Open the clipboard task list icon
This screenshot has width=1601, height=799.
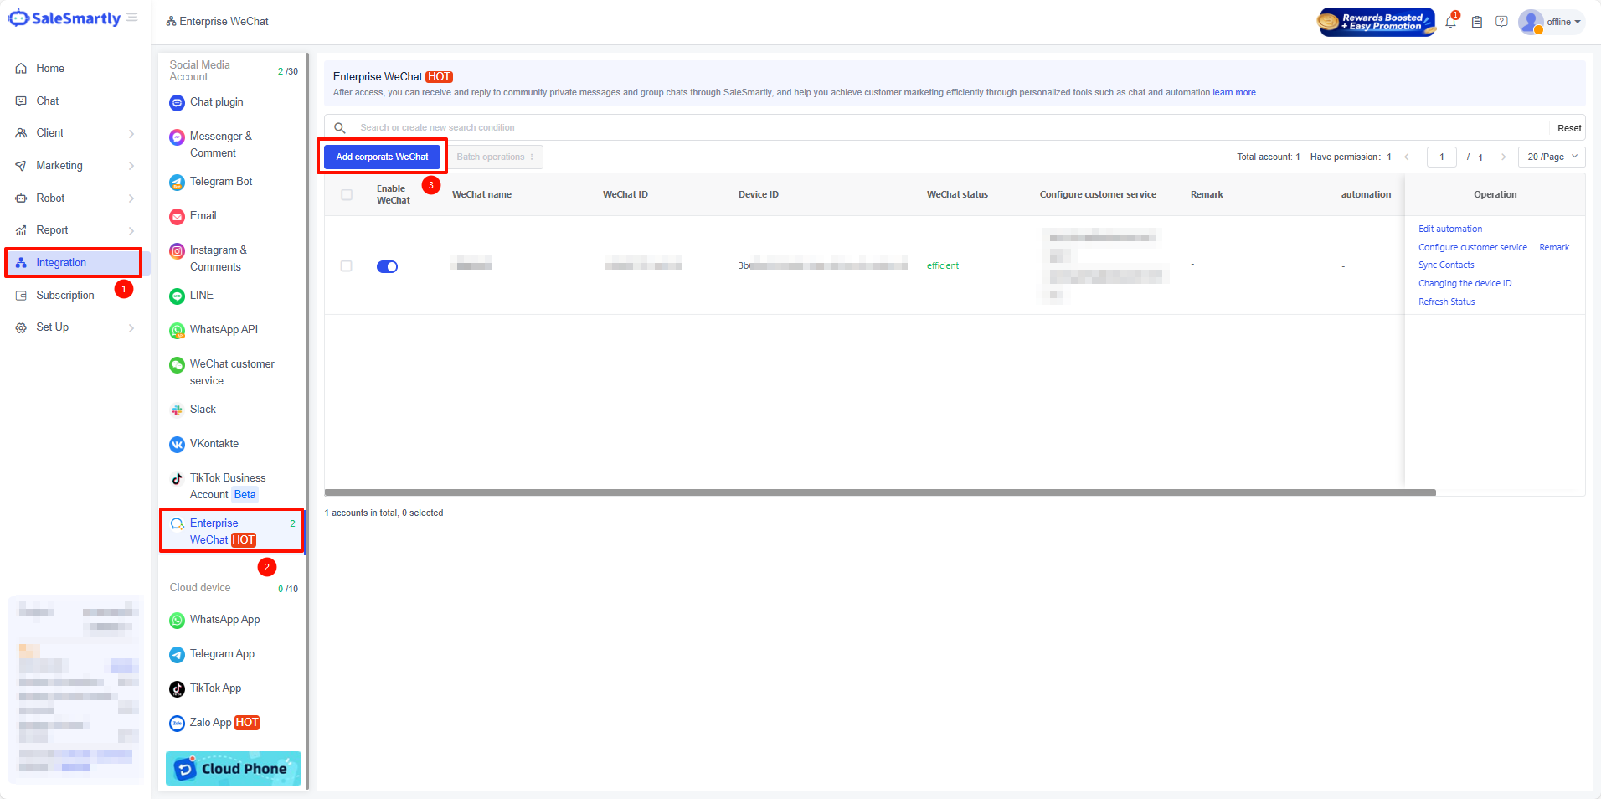point(1477,22)
